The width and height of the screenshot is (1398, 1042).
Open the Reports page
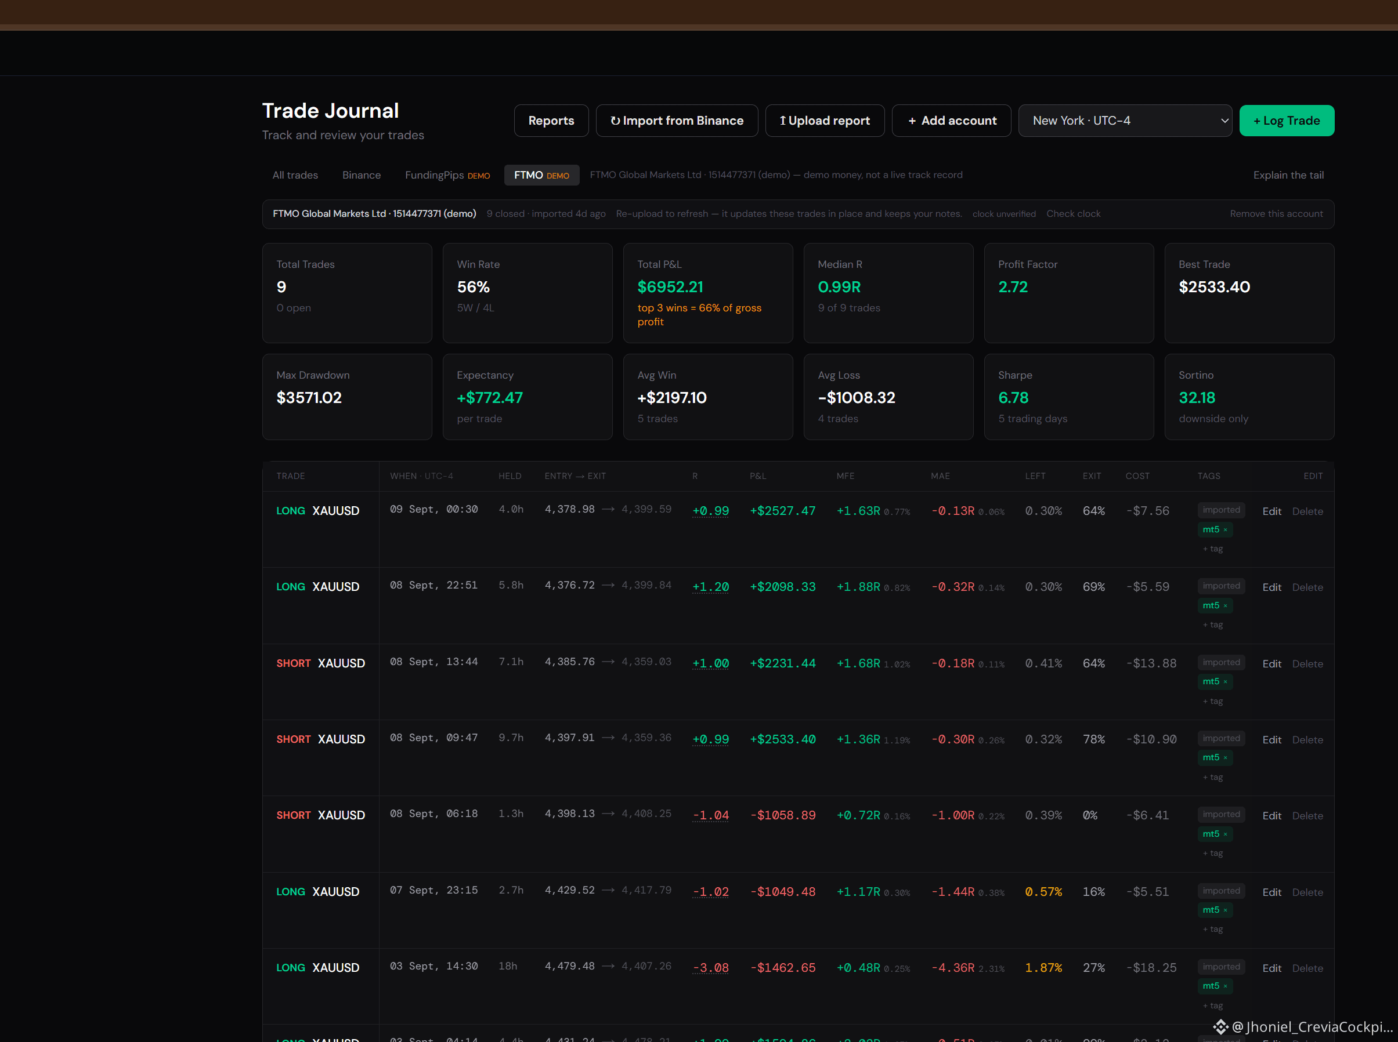tap(551, 121)
